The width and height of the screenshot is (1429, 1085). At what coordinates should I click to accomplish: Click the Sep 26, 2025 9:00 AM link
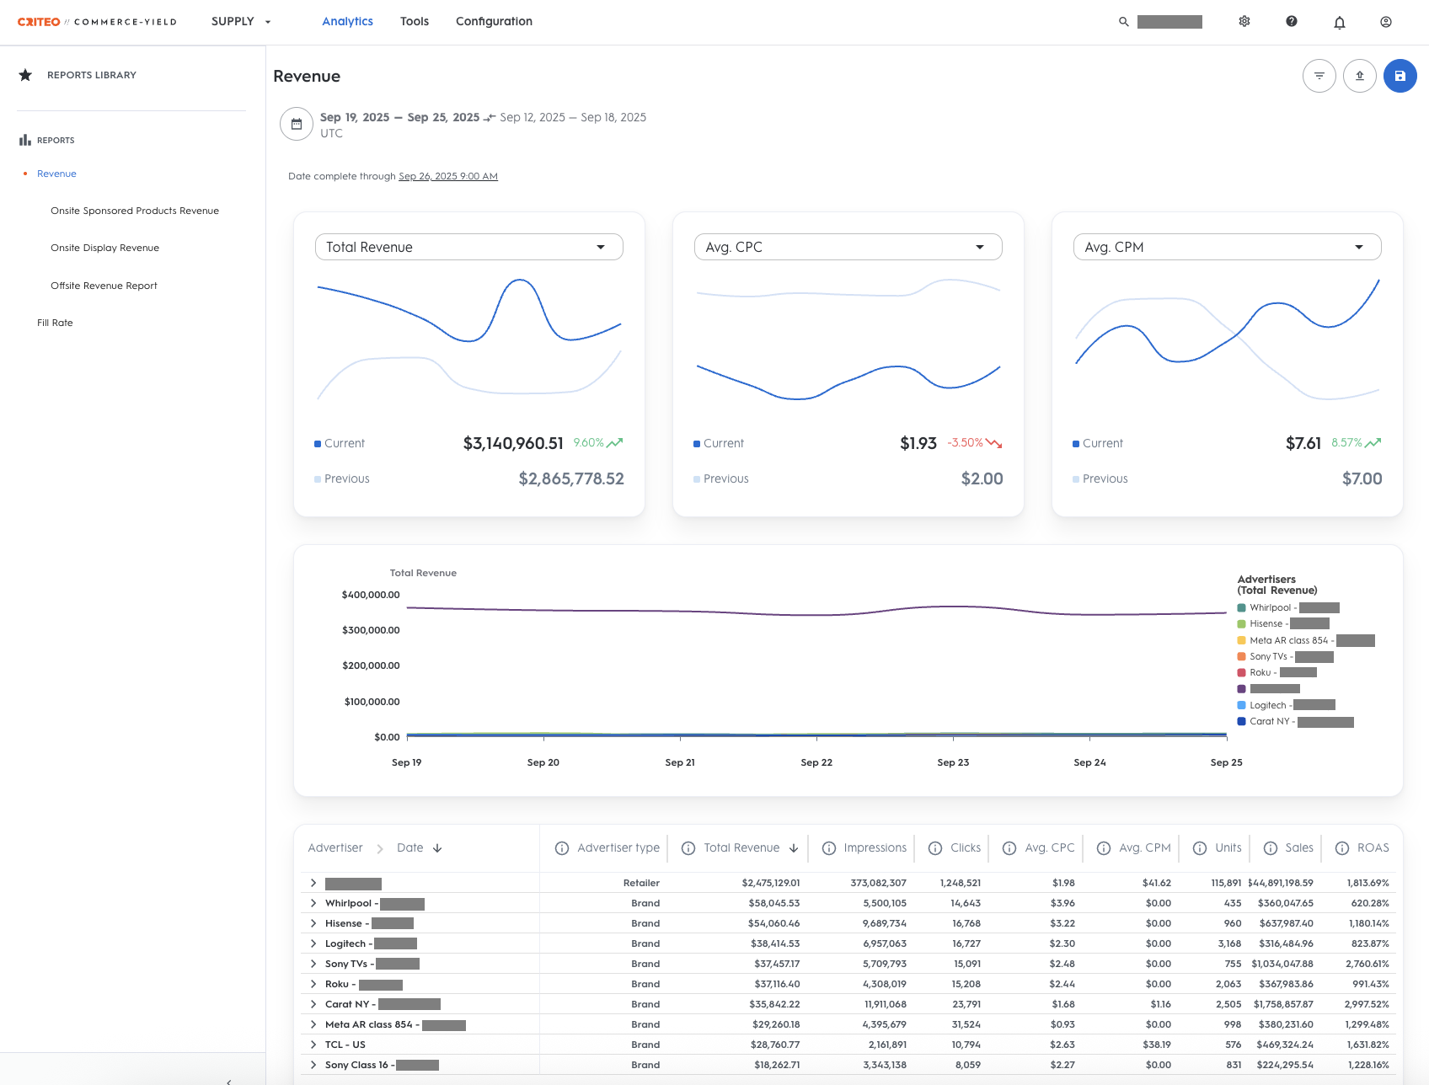pyautogui.click(x=448, y=176)
